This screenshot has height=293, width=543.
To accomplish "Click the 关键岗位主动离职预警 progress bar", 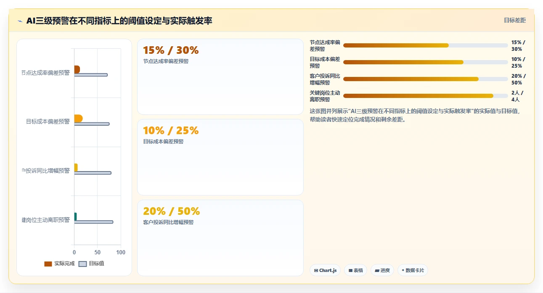I will pyautogui.click(x=425, y=96).
